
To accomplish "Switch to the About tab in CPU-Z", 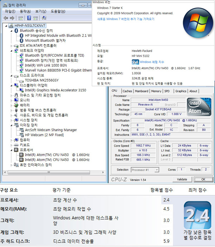I will tap(193, 91).
